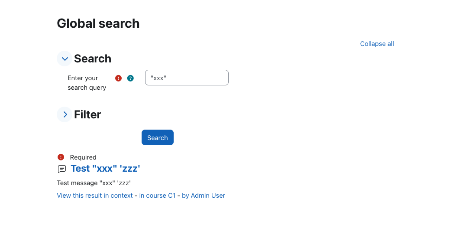Click the divider line below the Filter section

(226, 126)
